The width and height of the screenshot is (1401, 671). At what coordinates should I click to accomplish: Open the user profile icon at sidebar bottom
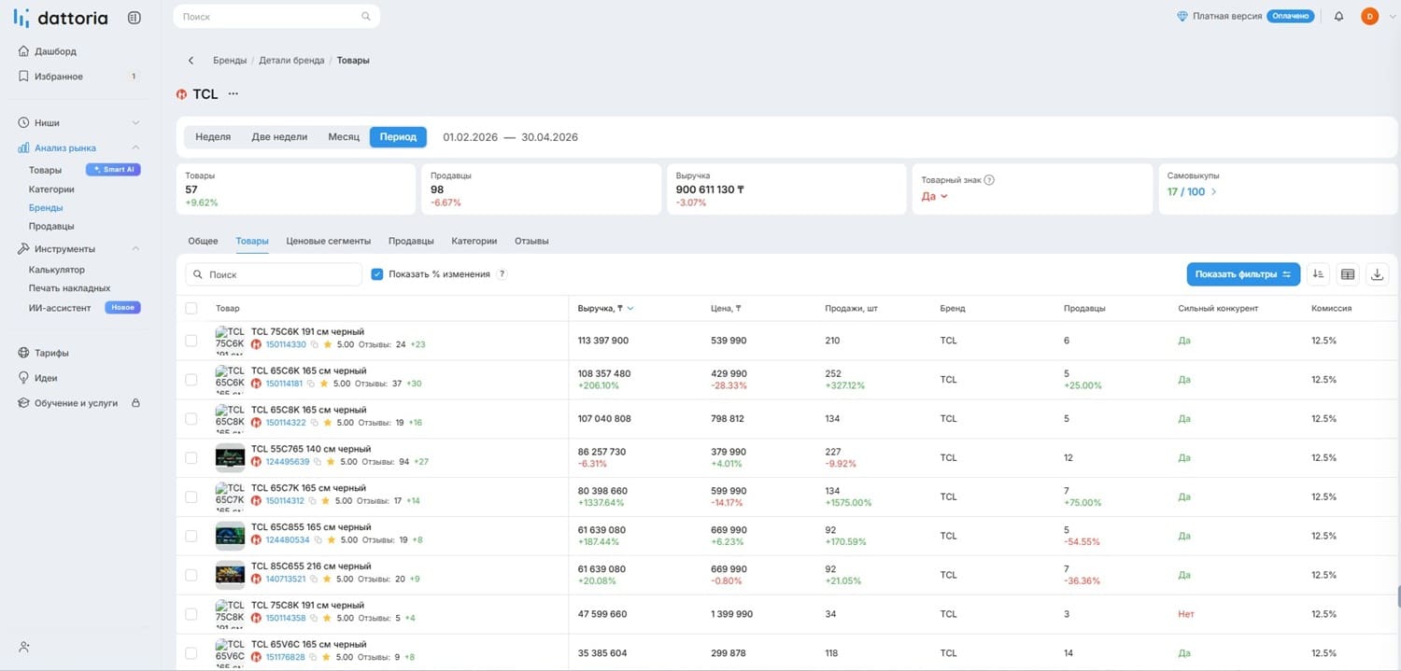[x=24, y=647]
